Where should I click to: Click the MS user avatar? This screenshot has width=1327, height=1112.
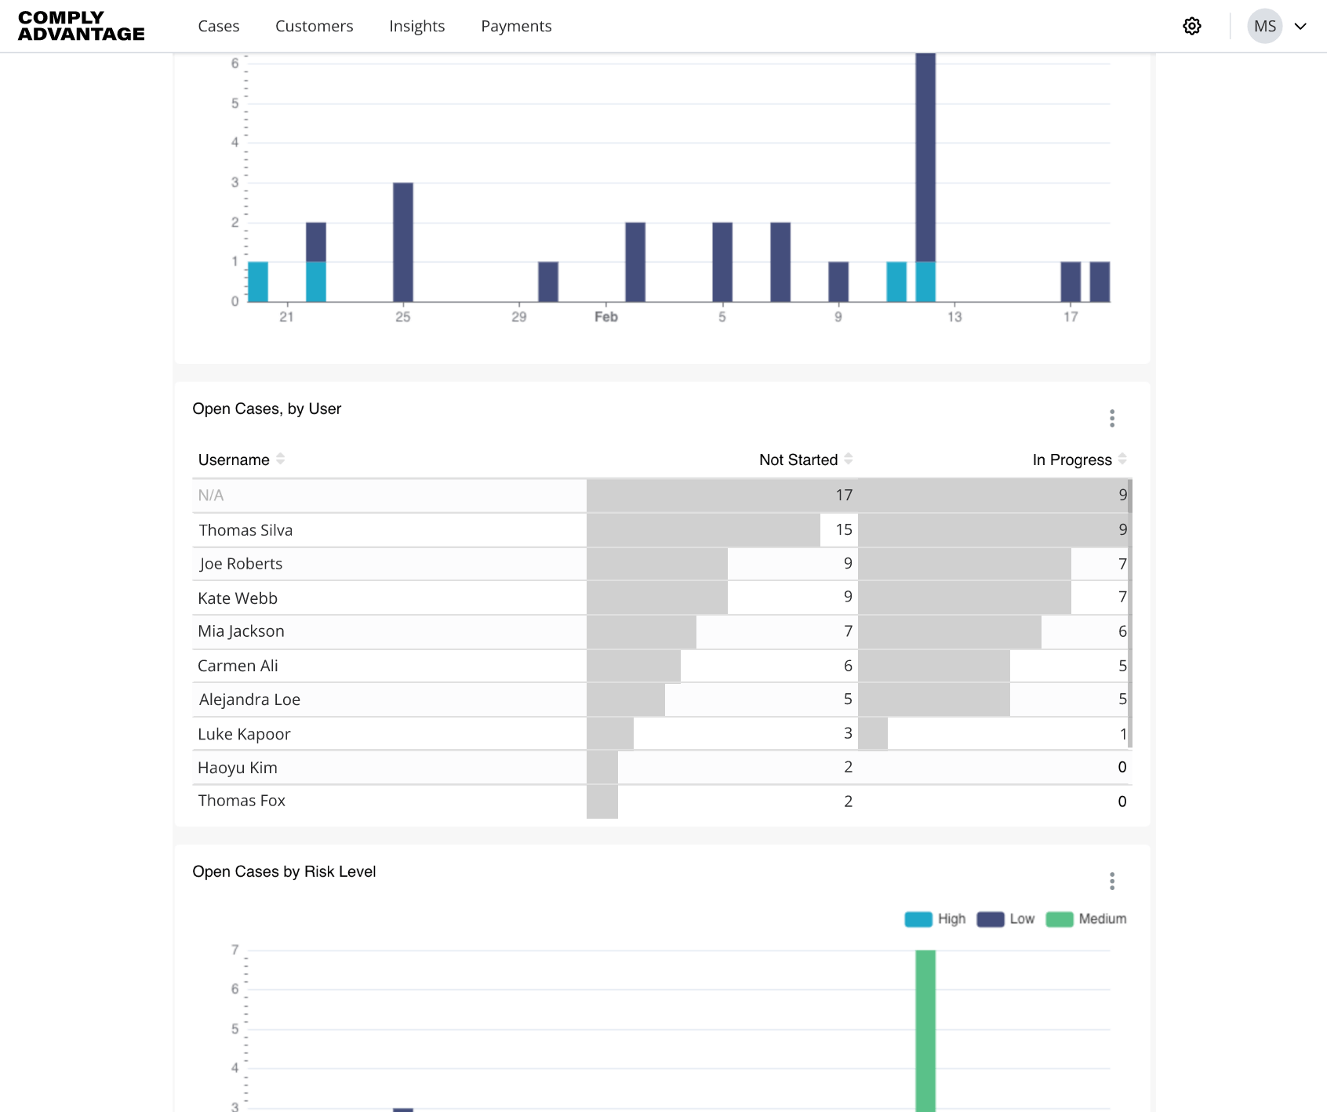point(1264,26)
